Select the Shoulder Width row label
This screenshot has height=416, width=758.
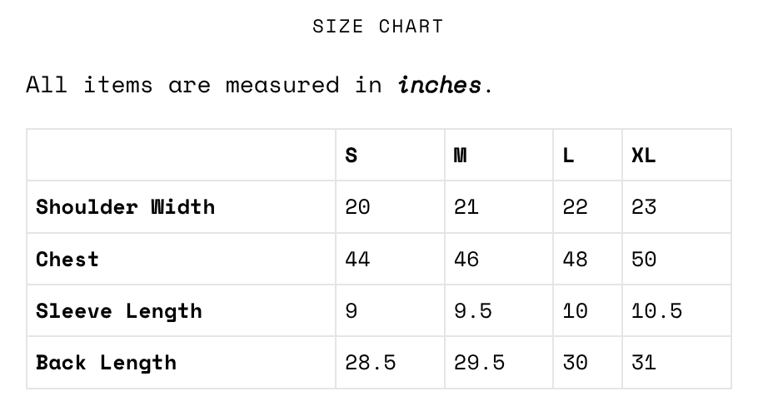[x=125, y=207]
